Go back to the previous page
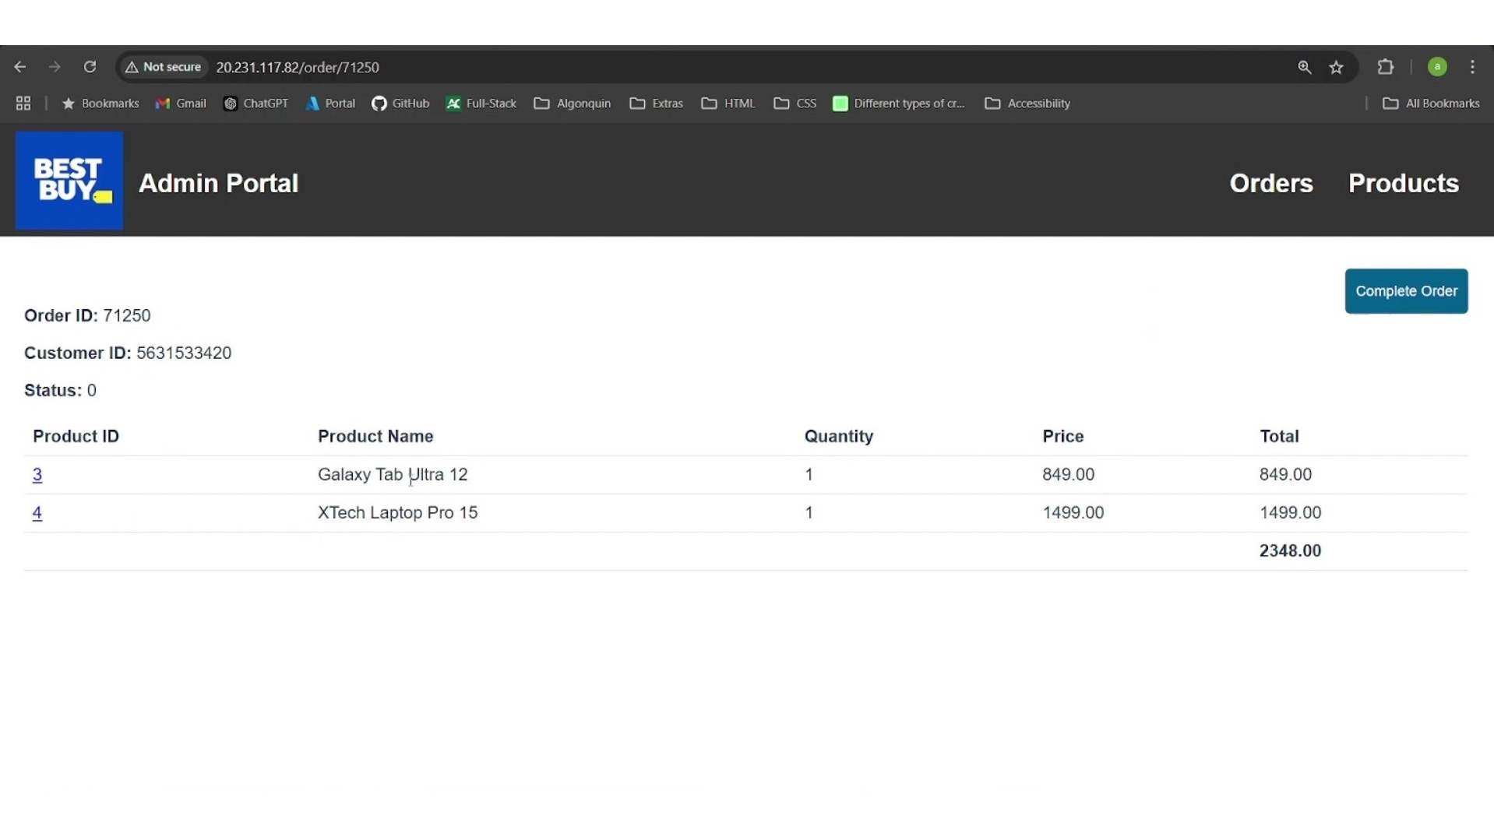The height and width of the screenshot is (840, 1494). point(20,68)
